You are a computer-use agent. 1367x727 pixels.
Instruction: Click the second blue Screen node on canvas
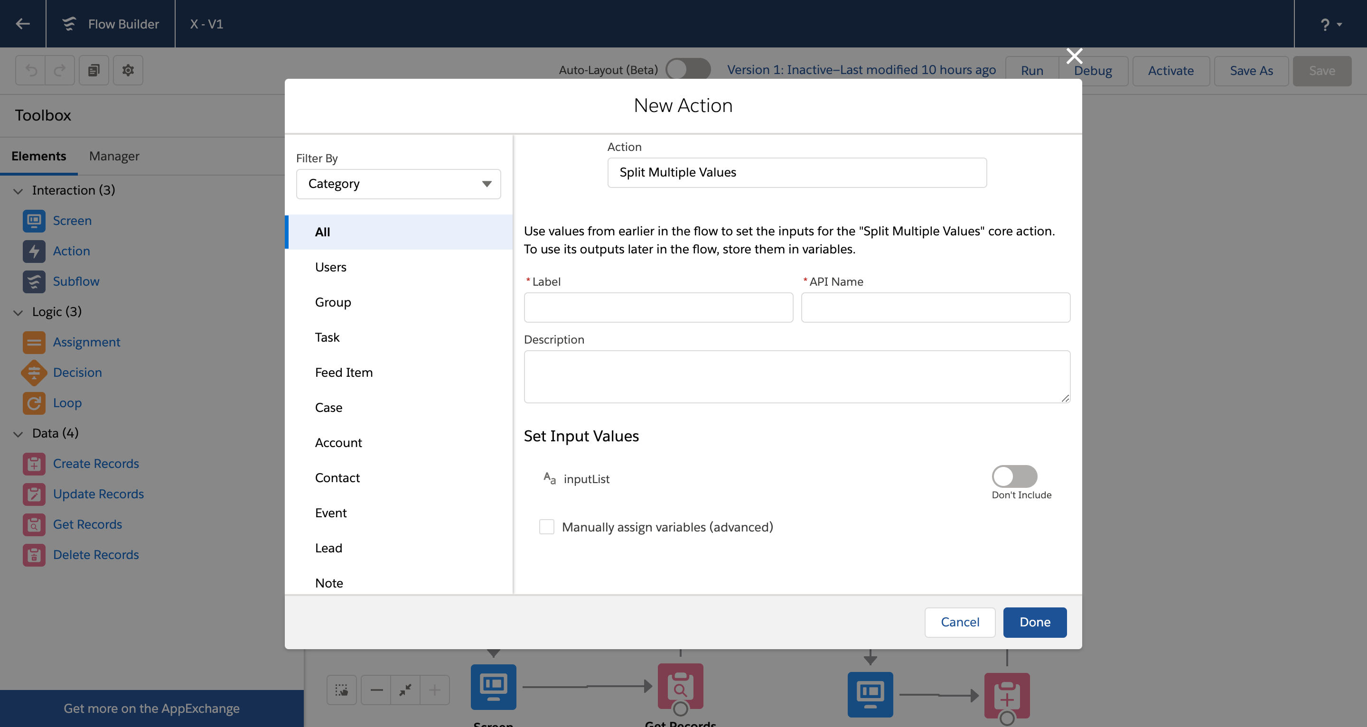tap(870, 695)
